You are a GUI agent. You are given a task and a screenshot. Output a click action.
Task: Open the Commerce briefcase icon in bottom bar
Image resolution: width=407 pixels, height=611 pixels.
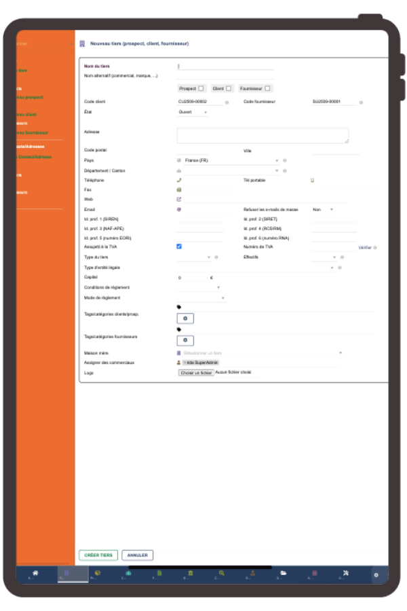[x=128, y=573]
